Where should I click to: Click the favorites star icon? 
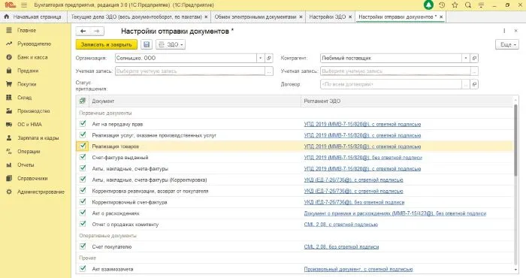coord(455,5)
